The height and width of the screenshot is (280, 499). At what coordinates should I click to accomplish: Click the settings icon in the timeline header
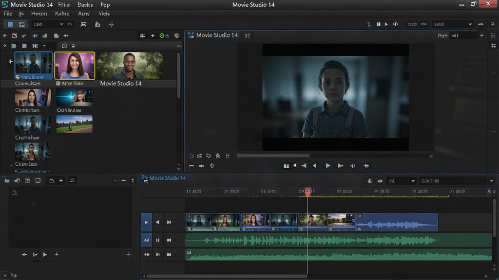click(x=369, y=181)
